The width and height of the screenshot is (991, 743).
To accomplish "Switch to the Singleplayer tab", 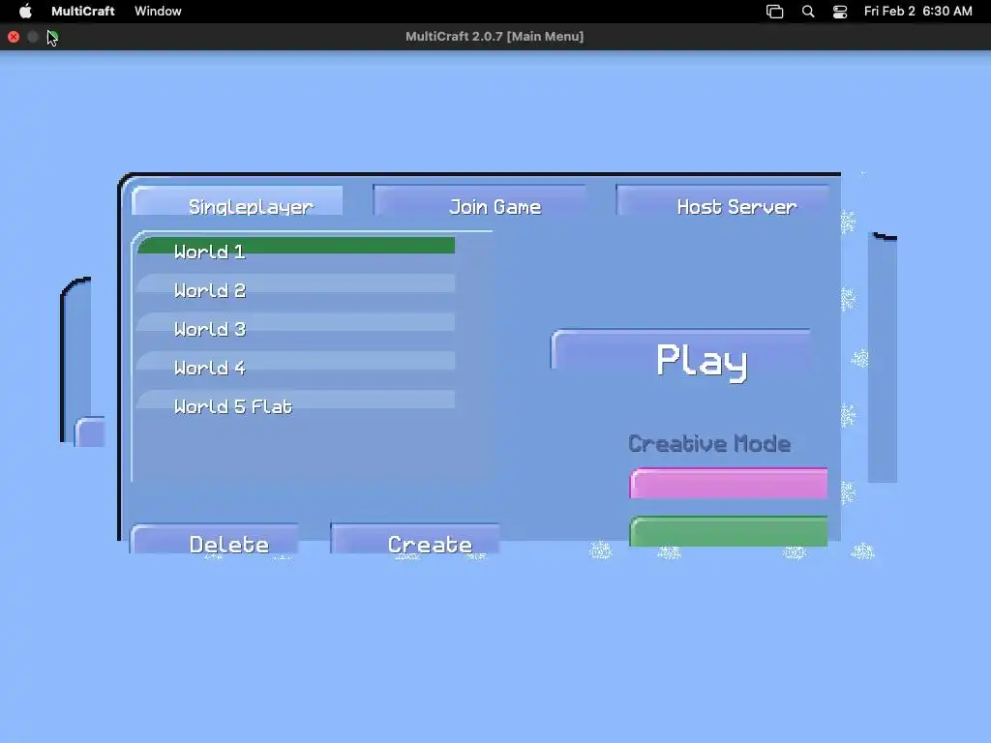I will pos(238,201).
